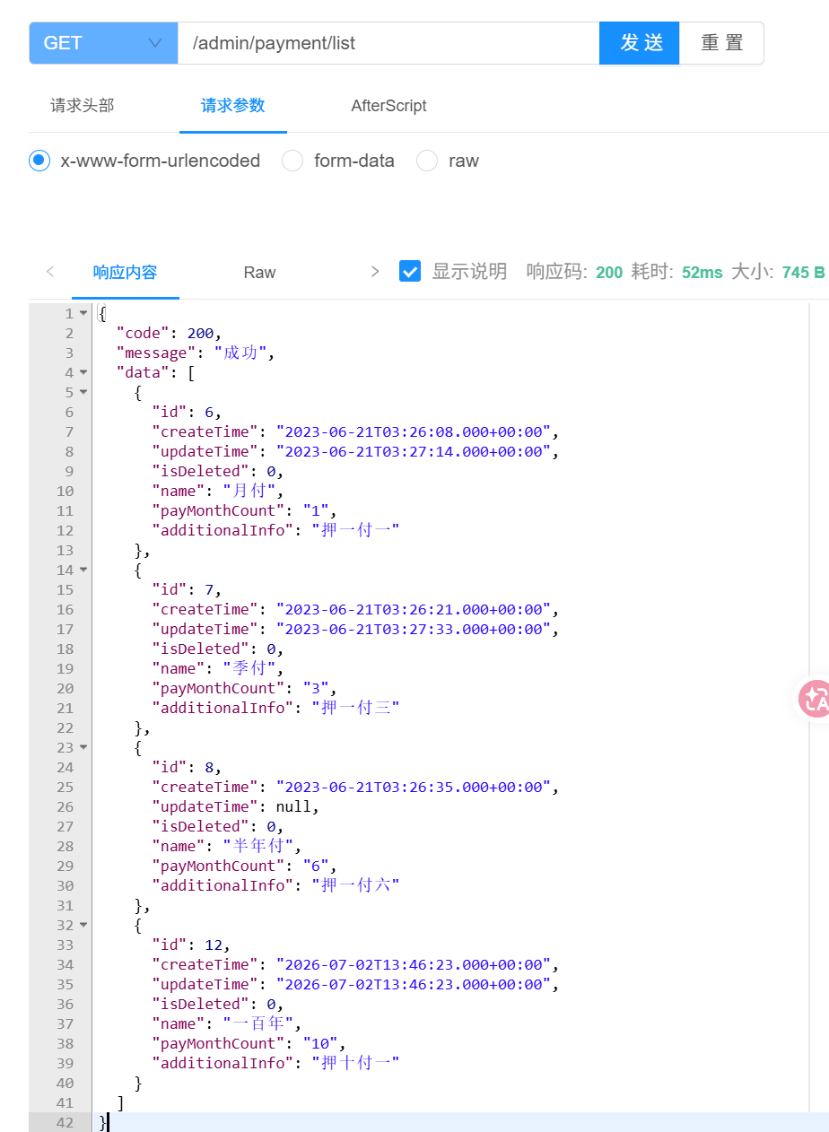829x1132 pixels.
Task: Select the raw radio option
Action: tap(427, 161)
